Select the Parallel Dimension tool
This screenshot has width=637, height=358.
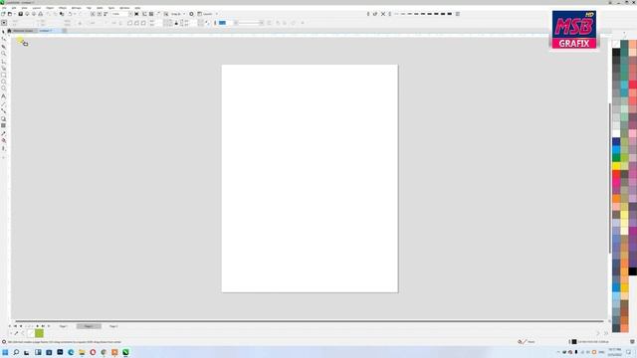tap(4, 103)
